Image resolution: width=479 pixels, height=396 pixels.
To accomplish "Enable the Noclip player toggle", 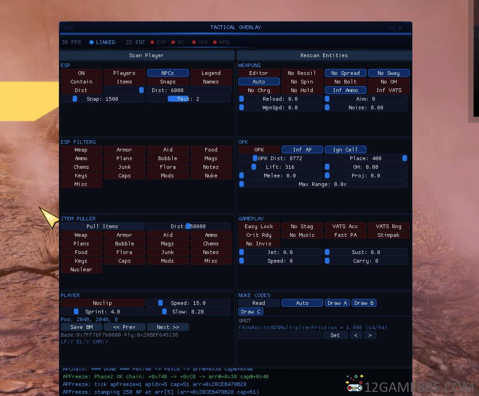I will pos(102,303).
